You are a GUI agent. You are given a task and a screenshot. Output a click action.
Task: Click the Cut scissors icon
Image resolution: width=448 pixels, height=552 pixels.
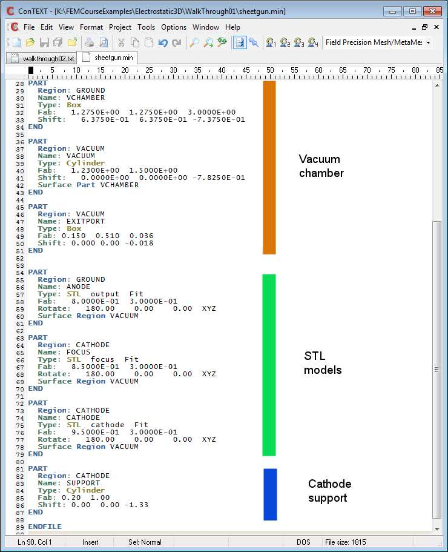(x=121, y=42)
